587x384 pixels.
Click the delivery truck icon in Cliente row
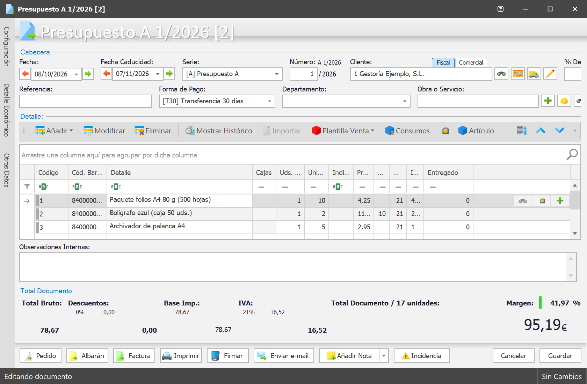coord(534,74)
